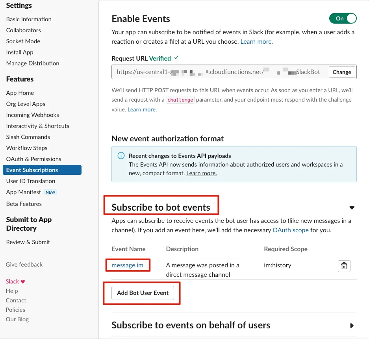Click the green Verified checkmark icon
This screenshot has width=369, height=339.
(176, 57)
